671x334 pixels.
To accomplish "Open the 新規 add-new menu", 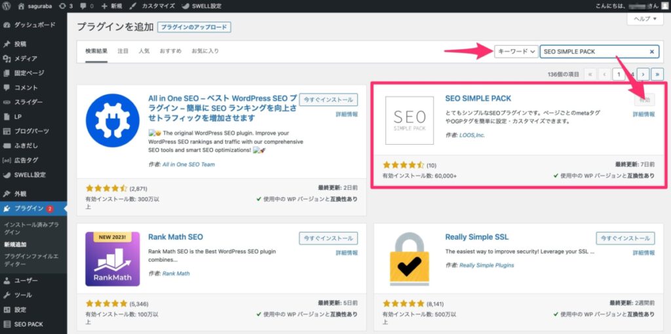I will tap(111, 6).
